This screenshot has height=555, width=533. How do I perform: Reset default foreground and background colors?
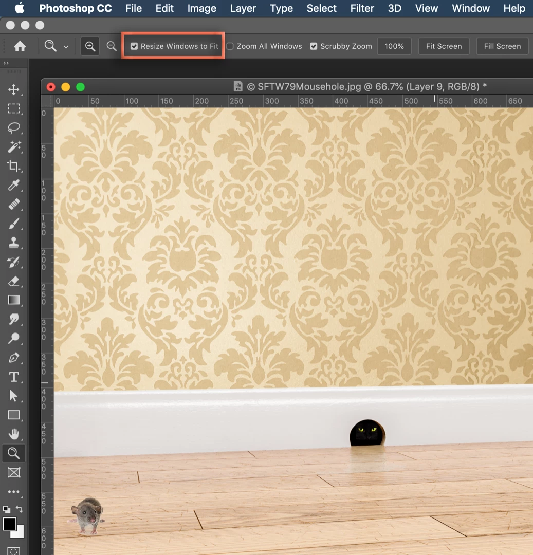pyautogui.click(x=6, y=509)
